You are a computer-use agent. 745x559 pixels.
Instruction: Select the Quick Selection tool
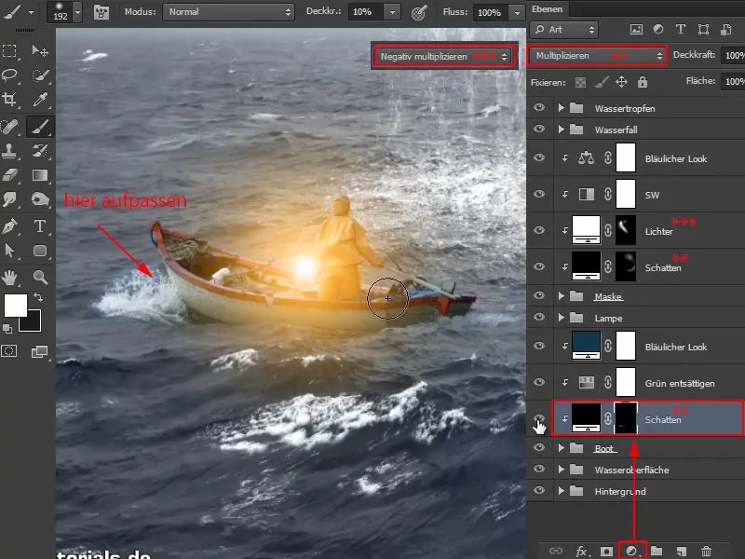tap(40, 75)
